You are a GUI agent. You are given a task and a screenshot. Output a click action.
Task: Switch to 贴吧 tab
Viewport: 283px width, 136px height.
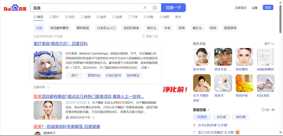[x=101, y=17]
